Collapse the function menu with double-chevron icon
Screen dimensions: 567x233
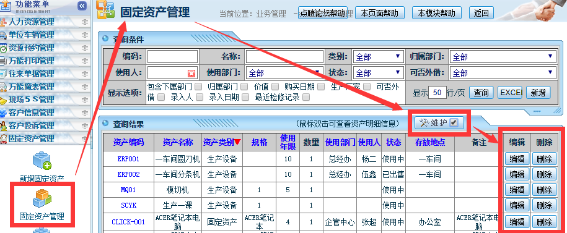[x=82, y=6]
